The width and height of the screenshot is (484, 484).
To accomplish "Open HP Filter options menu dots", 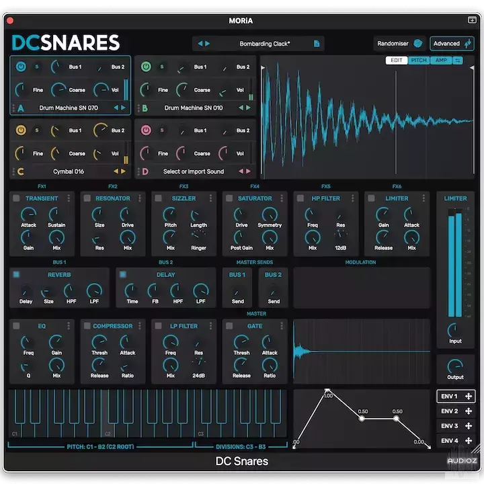I will click(x=352, y=198).
